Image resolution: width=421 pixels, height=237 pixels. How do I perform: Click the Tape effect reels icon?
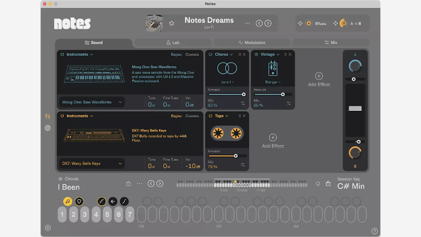[x=227, y=133]
